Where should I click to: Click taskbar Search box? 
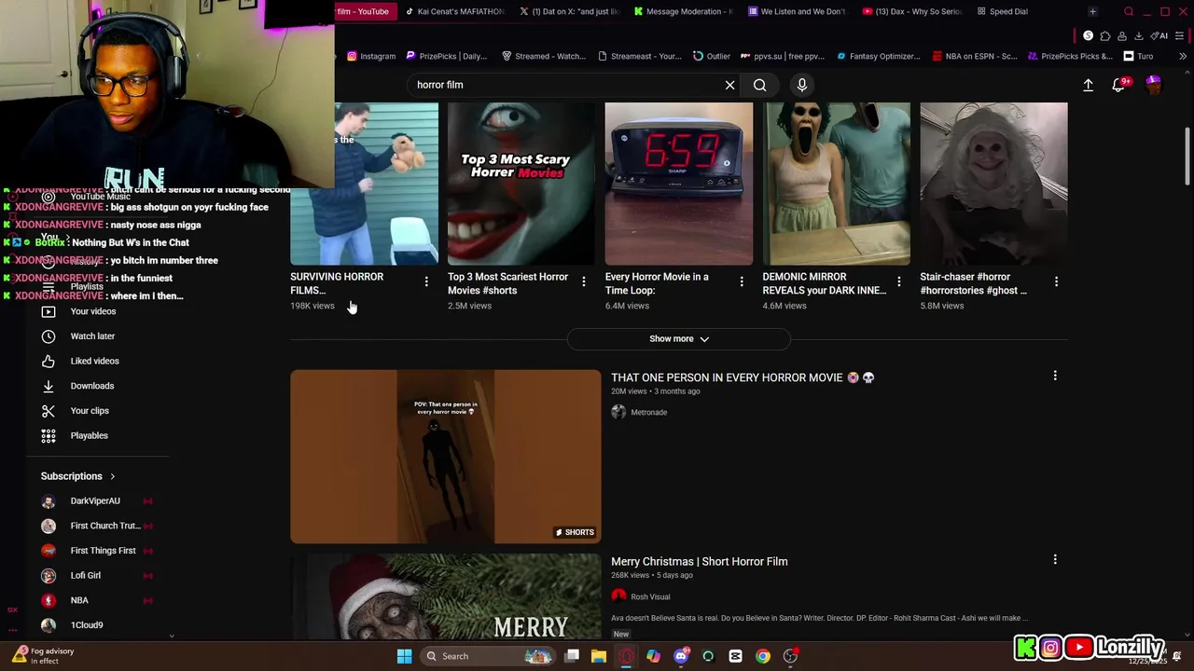pos(487,656)
